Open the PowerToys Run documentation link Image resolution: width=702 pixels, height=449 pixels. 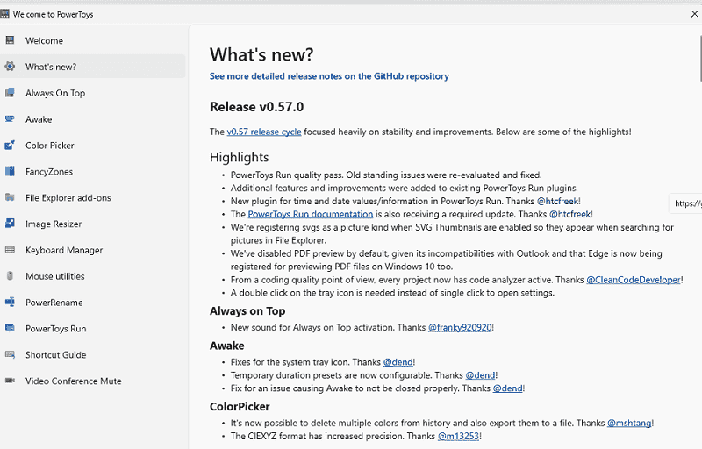pyautogui.click(x=311, y=214)
